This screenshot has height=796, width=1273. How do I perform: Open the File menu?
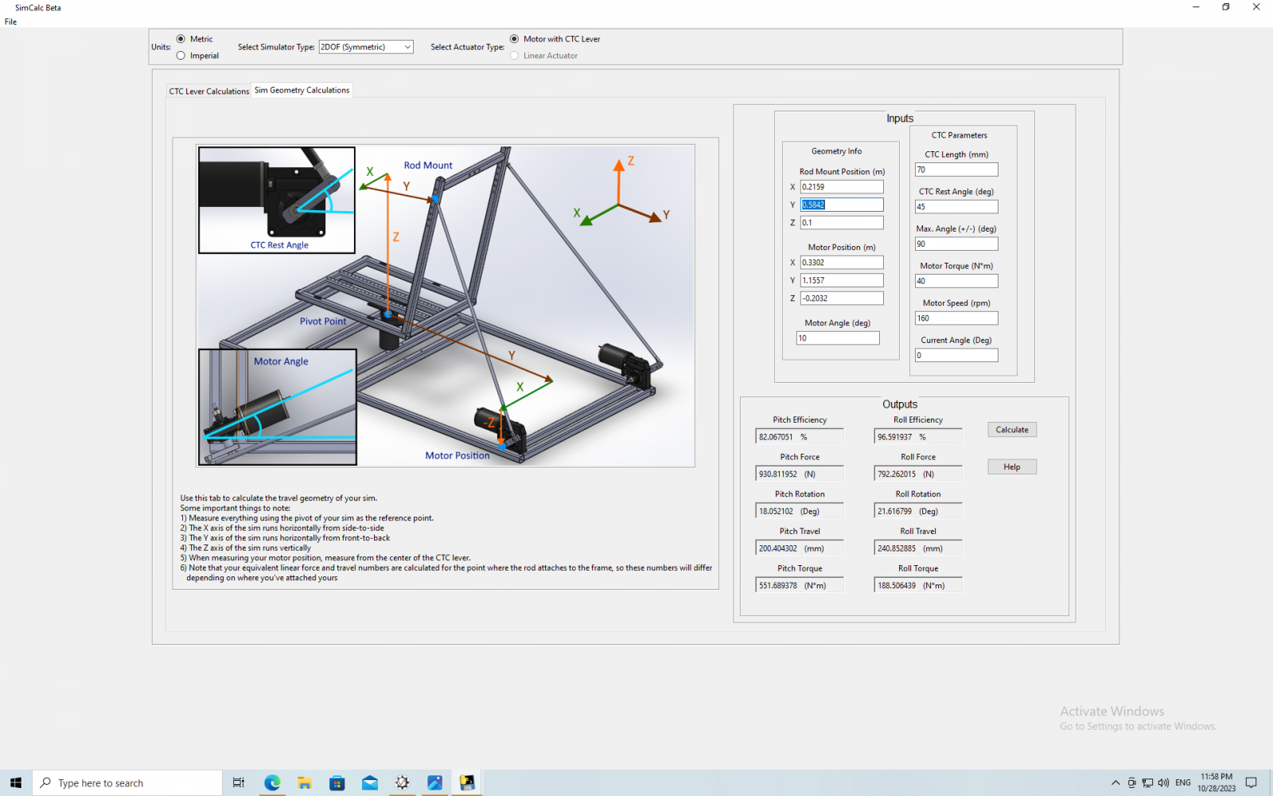[11, 21]
